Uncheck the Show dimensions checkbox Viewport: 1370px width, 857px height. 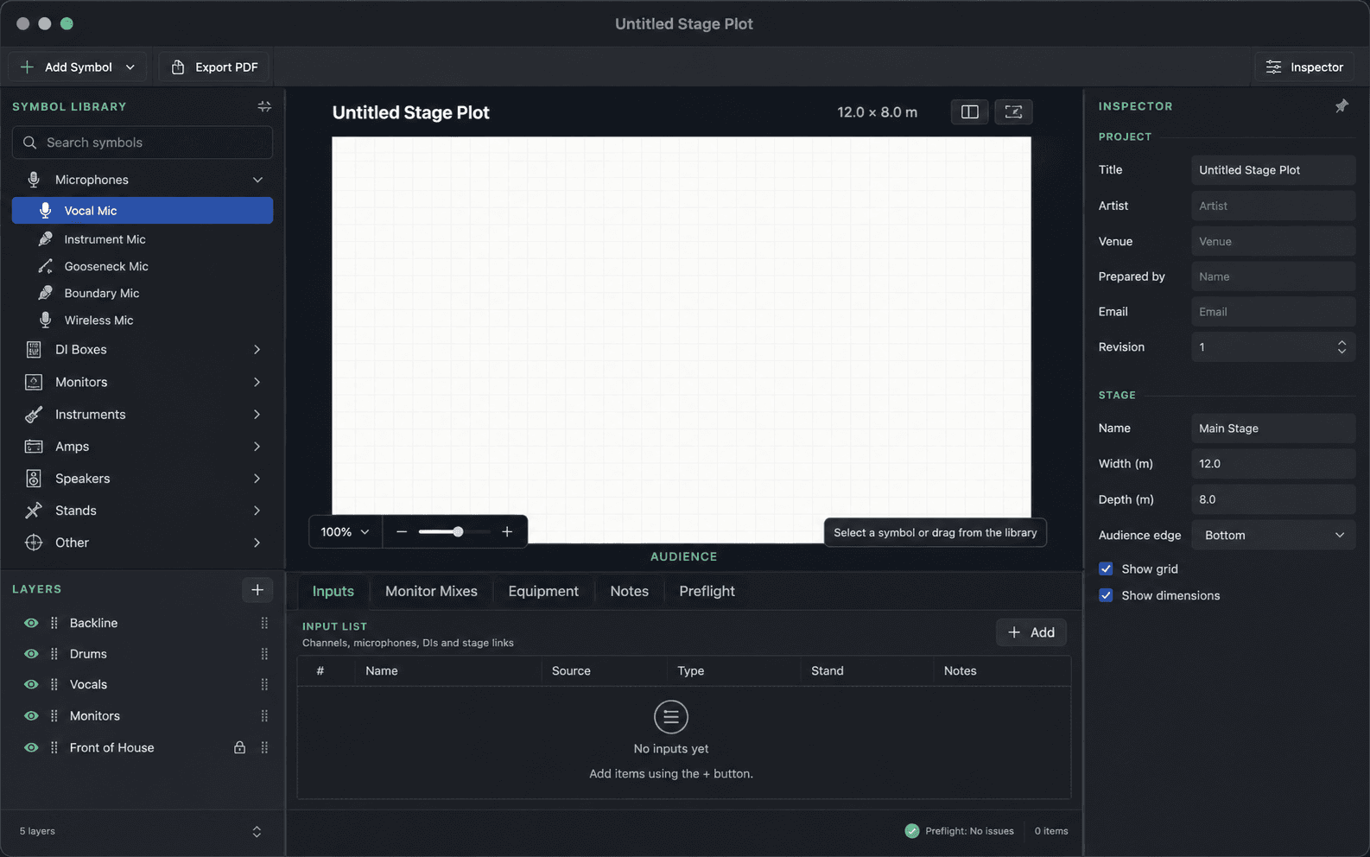[x=1106, y=595]
